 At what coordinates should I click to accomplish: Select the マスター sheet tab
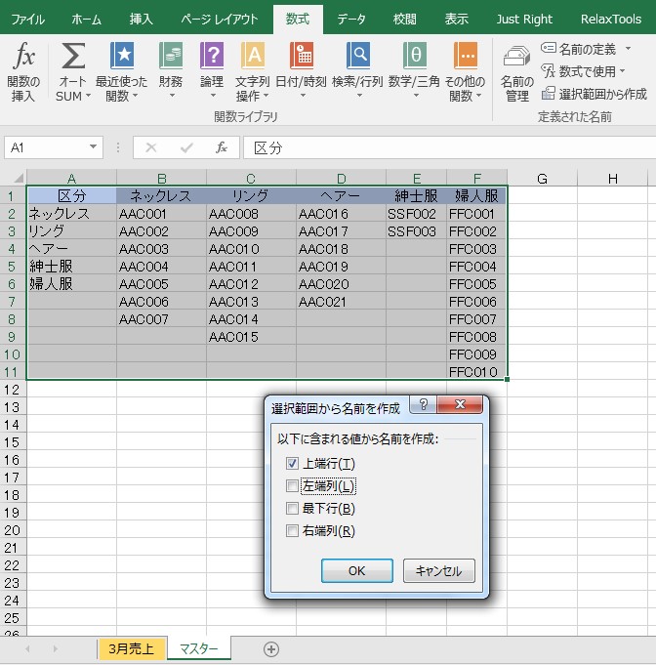pos(199,648)
